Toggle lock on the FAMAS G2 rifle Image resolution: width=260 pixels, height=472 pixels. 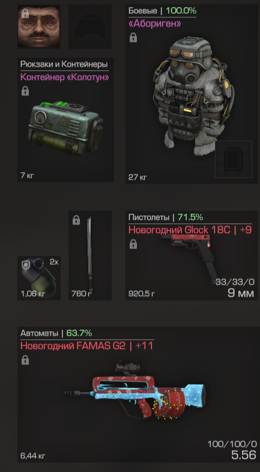click(x=25, y=360)
